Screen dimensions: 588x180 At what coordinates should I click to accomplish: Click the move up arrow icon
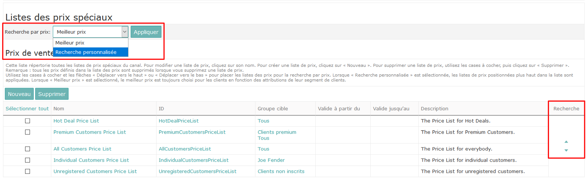566,142
